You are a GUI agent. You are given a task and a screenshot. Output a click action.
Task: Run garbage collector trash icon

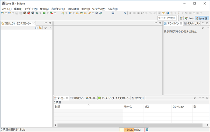[x=147, y=130]
